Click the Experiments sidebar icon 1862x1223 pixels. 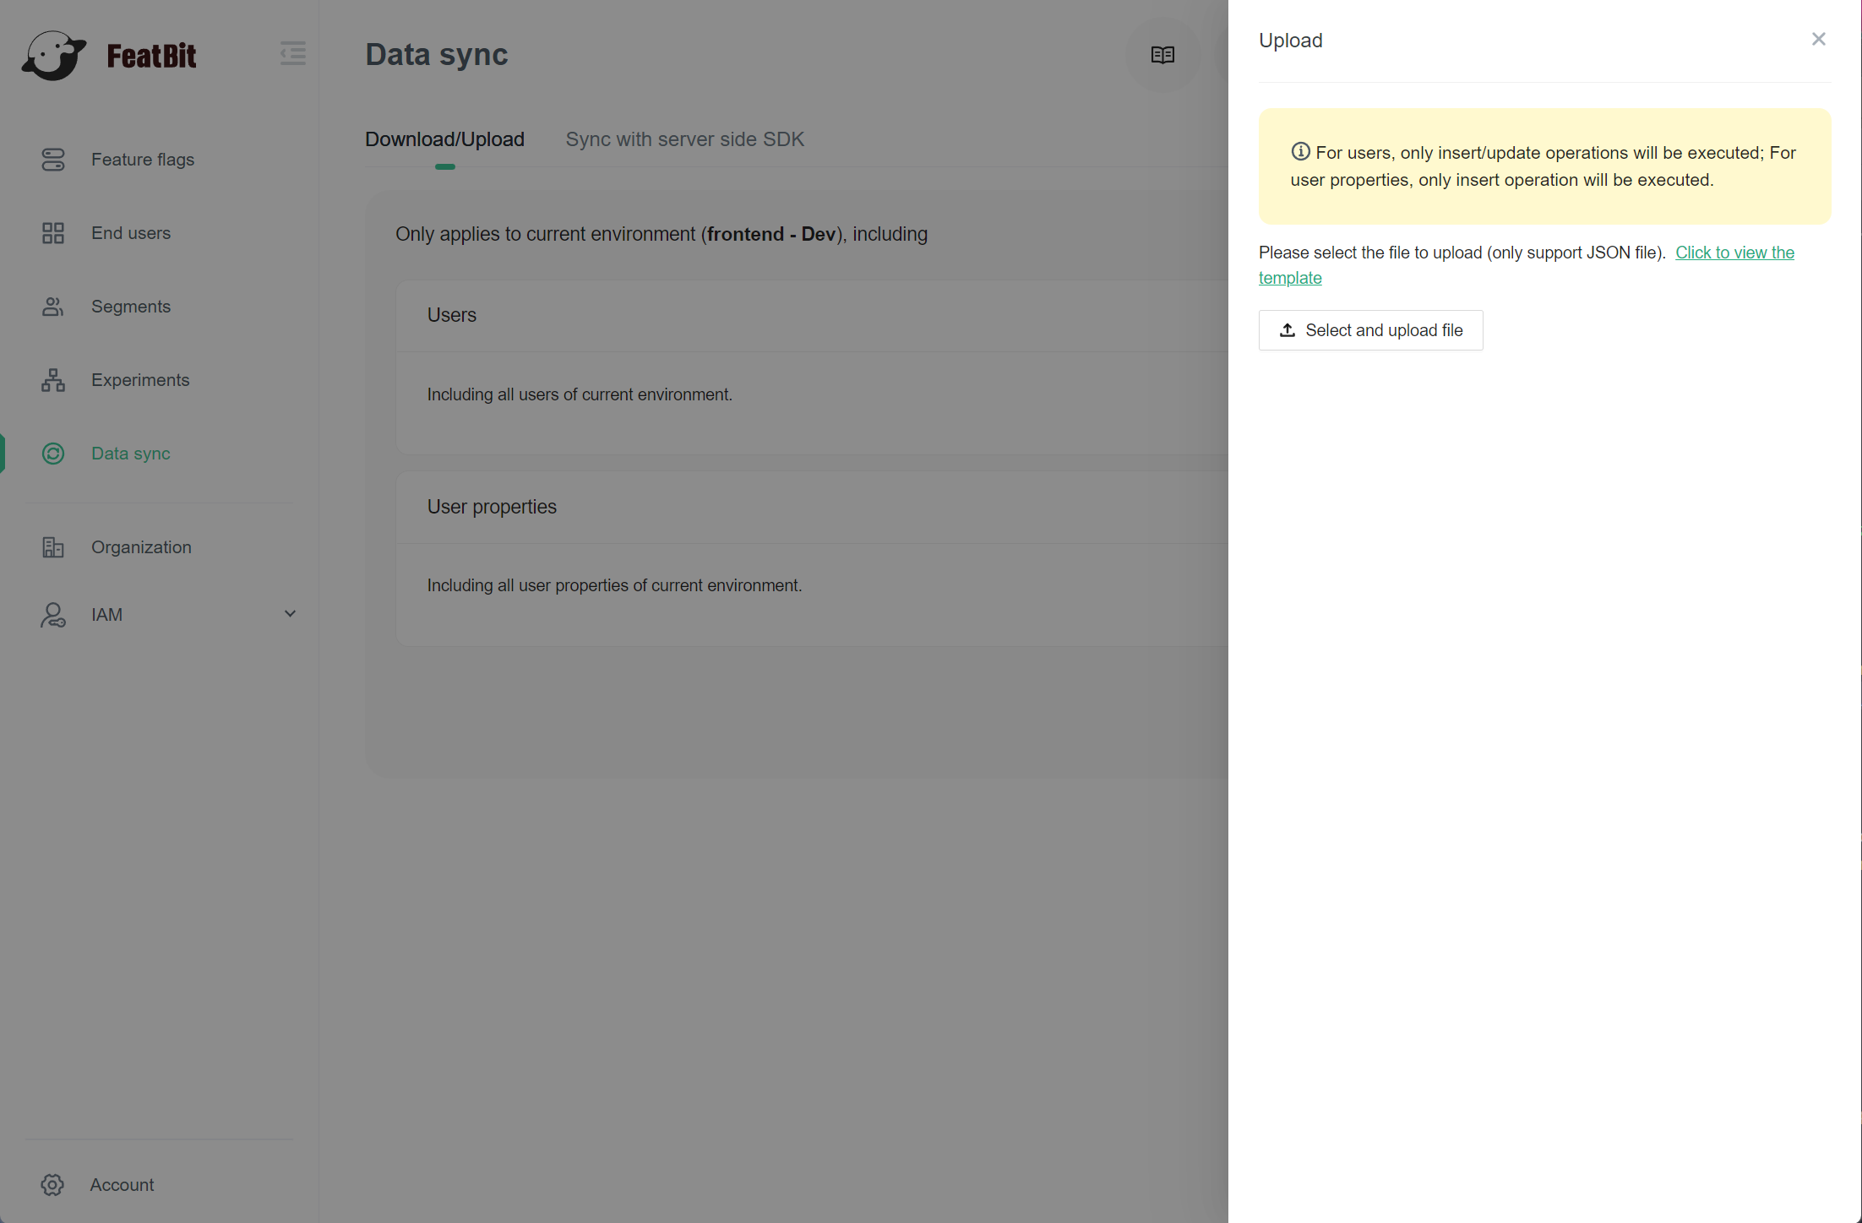53,380
